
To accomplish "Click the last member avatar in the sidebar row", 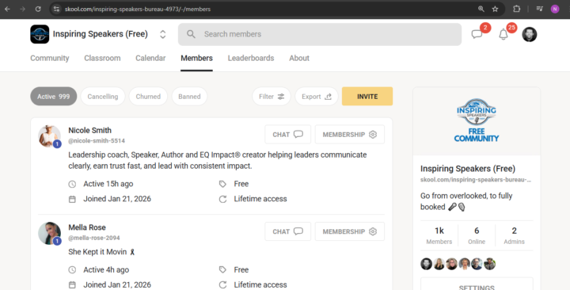I will coord(490,264).
